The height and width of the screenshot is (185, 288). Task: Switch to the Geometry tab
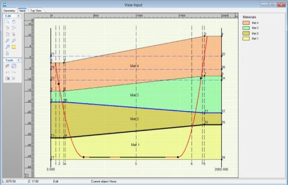point(9,11)
